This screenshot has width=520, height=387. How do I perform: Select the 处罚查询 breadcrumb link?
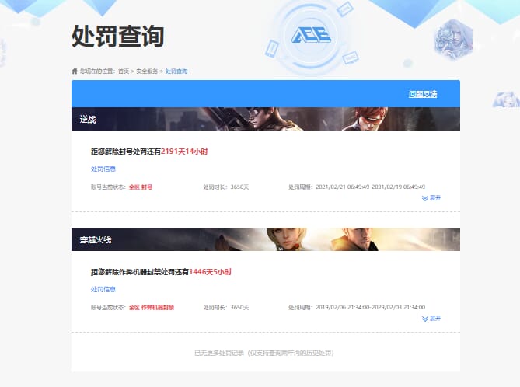[176, 71]
